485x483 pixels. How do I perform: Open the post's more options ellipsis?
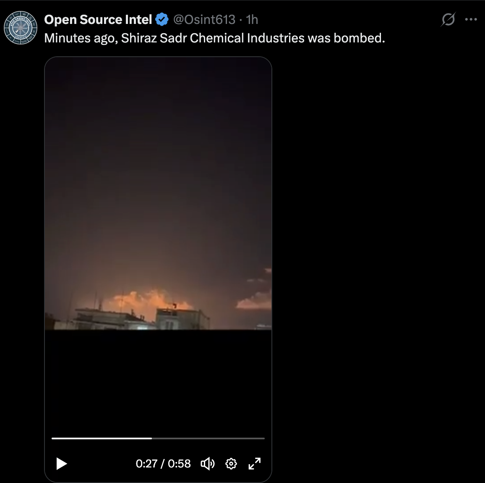pyautogui.click(x=471, y=19)
